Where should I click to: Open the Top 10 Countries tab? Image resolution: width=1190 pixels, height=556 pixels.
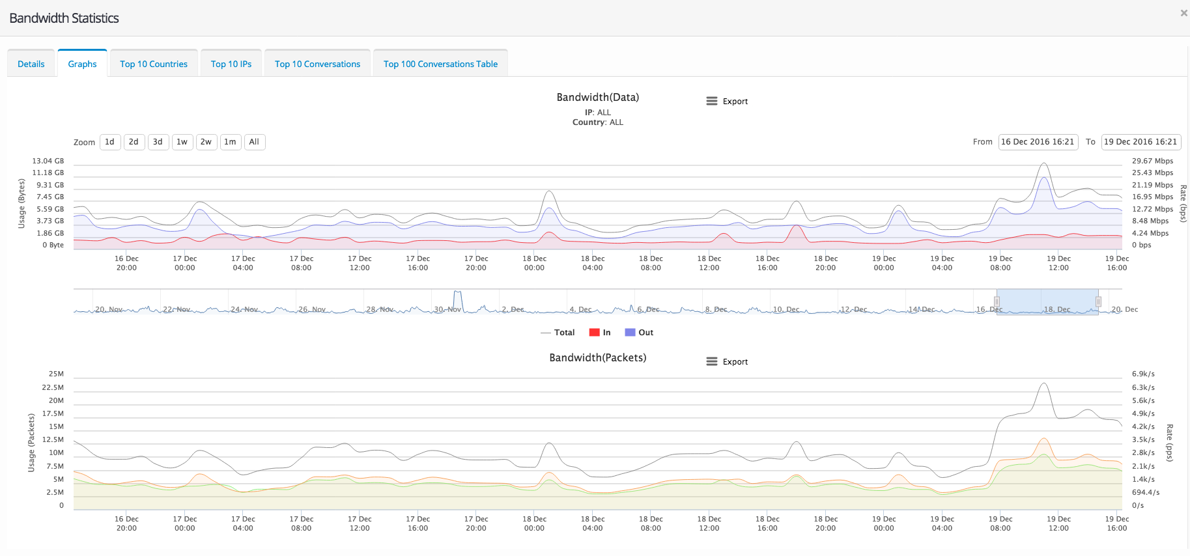click(154, 64)
